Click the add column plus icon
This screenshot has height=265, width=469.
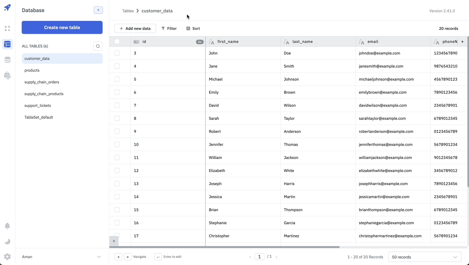[462, 41]
